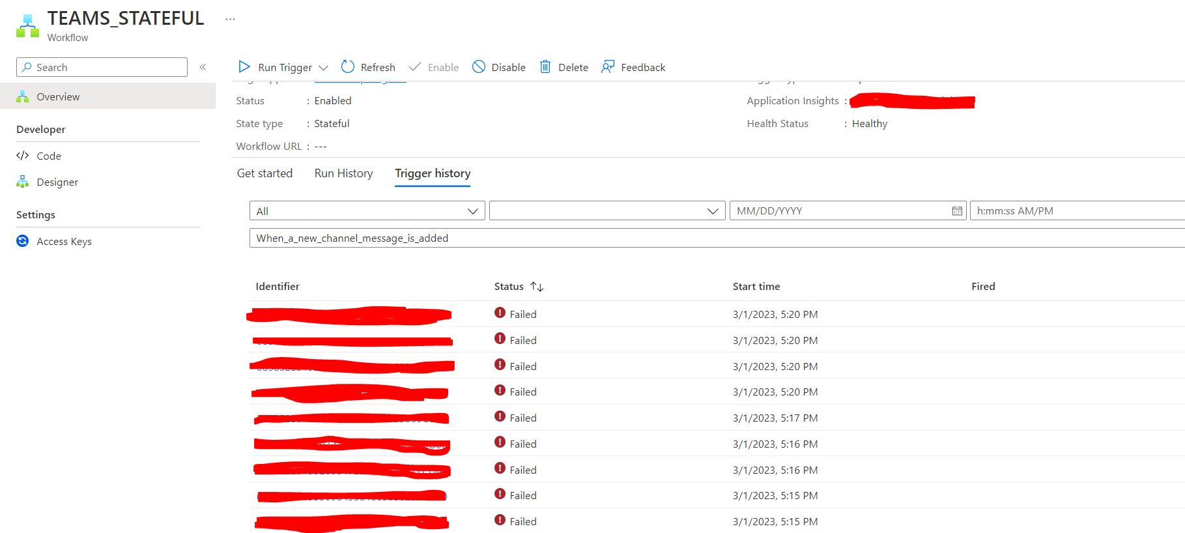Screen dimensions: 1185x533
Task: Click start time of 5:17 PM row
Action: tap(775, 418)
